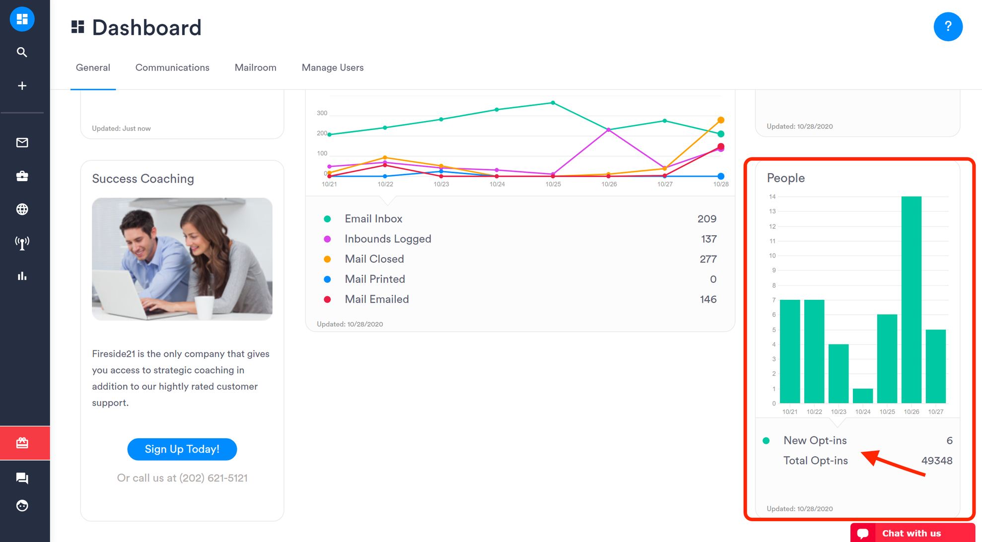Screen dimensions: 982x542
Task: Open the dashboard grid icon in sidebar
Action: (22, 19)
